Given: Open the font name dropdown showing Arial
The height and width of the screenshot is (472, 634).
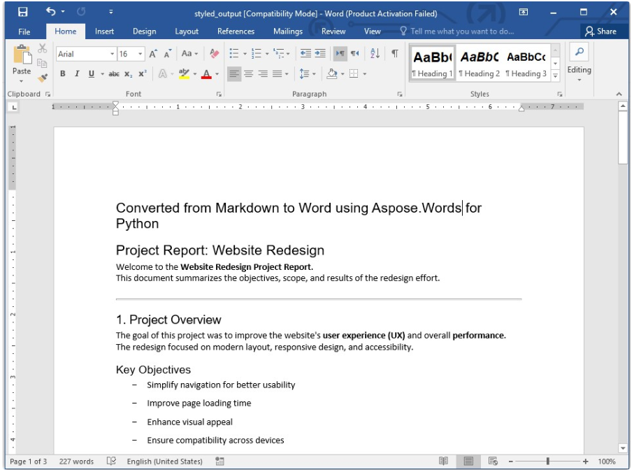Looking at the screenshot, I should click(x=113, y=54).
